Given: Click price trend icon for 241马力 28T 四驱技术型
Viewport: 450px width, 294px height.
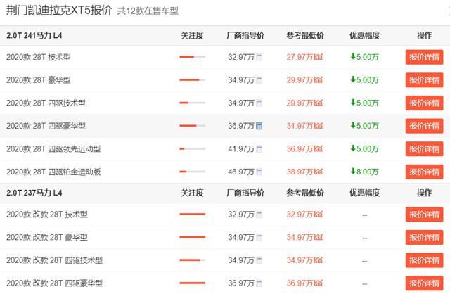Looking at the screenshot, I should click(319, 103).
